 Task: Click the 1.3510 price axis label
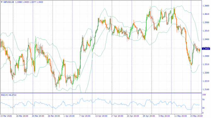point(206,31)
